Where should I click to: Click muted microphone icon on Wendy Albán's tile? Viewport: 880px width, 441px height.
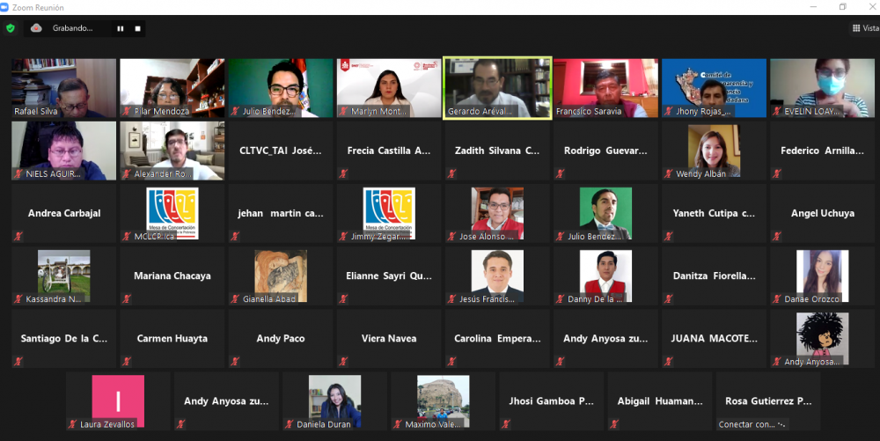(x=669, y=174)
